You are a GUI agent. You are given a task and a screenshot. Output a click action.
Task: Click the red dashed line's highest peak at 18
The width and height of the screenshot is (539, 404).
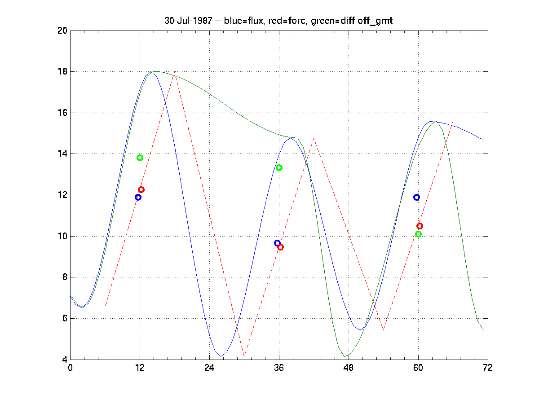tap(174, 72)
